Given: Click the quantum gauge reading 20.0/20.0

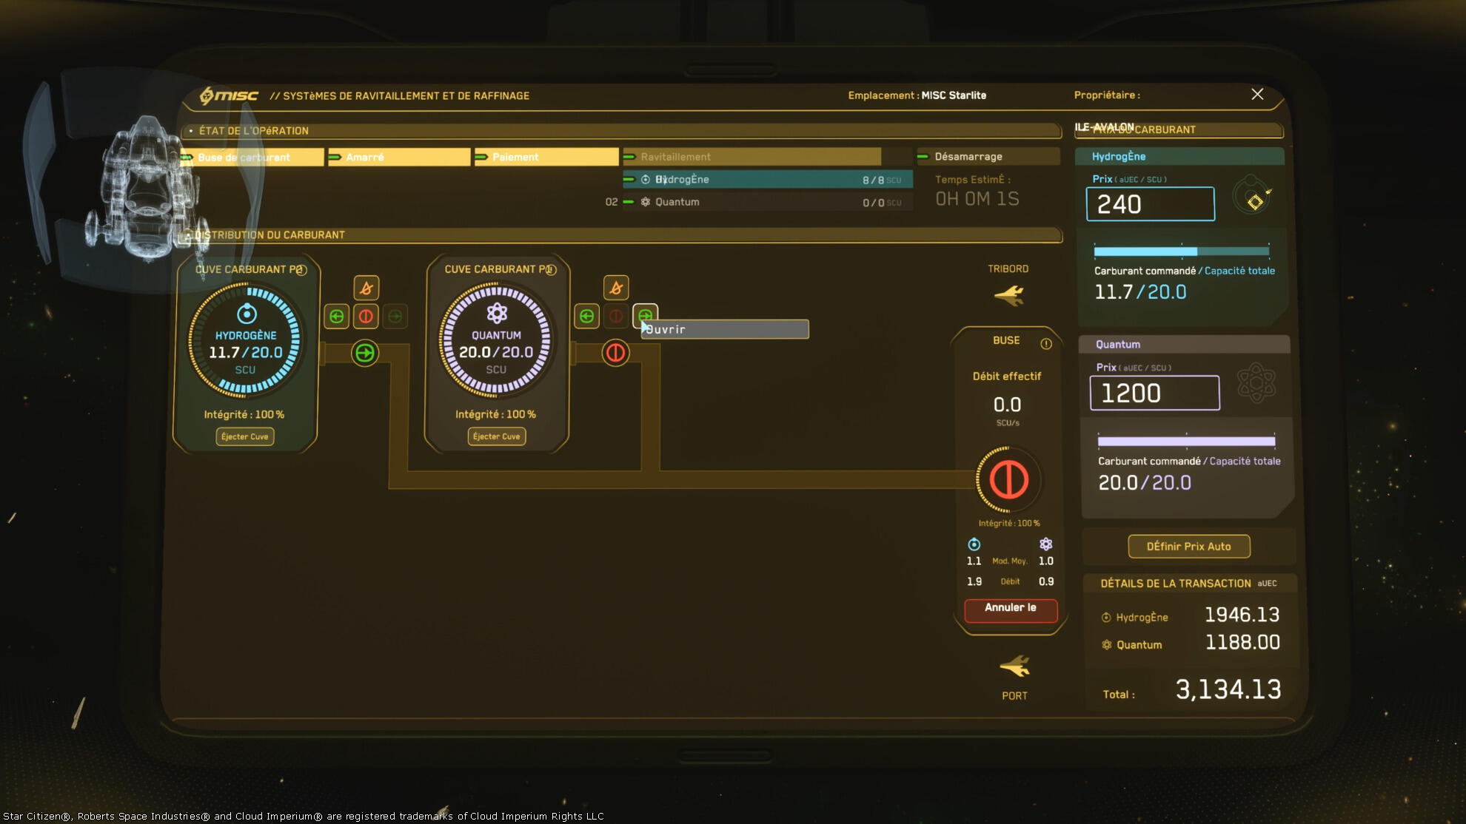Looking at the screenshot, I should 496,353.
